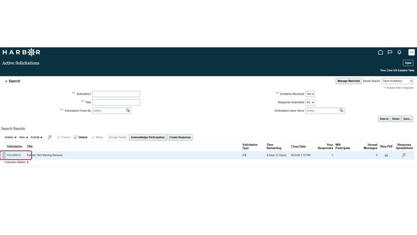The height and width of the screenshot is (235, 417).
Task: Reset the search fields
Action: (x=396, y=119)
